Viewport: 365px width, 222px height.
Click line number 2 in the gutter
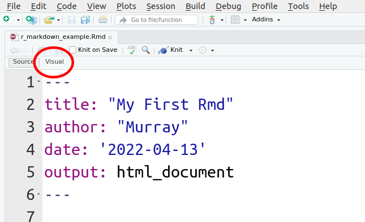[31, 104]
